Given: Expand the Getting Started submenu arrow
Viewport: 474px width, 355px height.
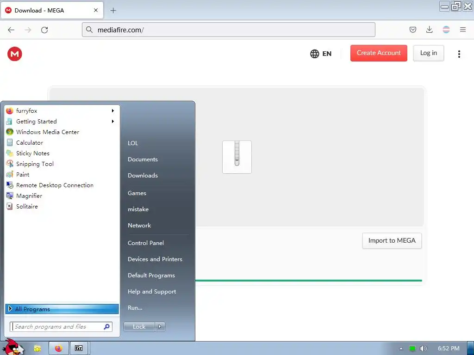Looking at the screenshot, I should [113, 122].
